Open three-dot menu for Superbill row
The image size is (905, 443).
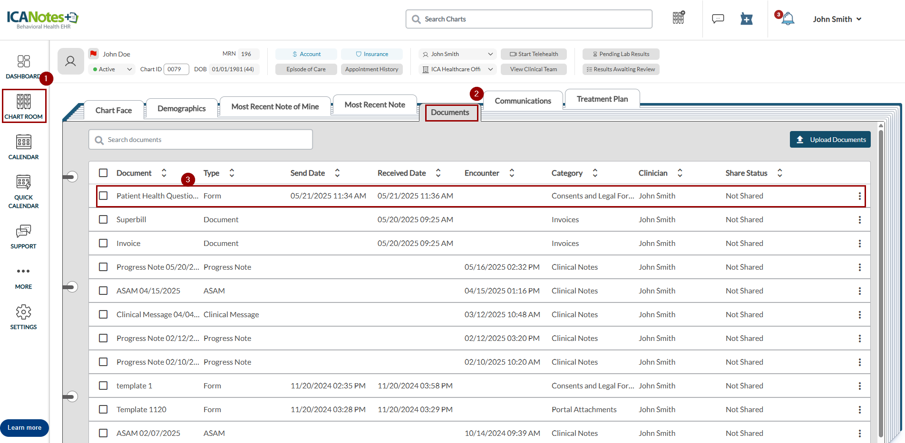tap(859, 220)
